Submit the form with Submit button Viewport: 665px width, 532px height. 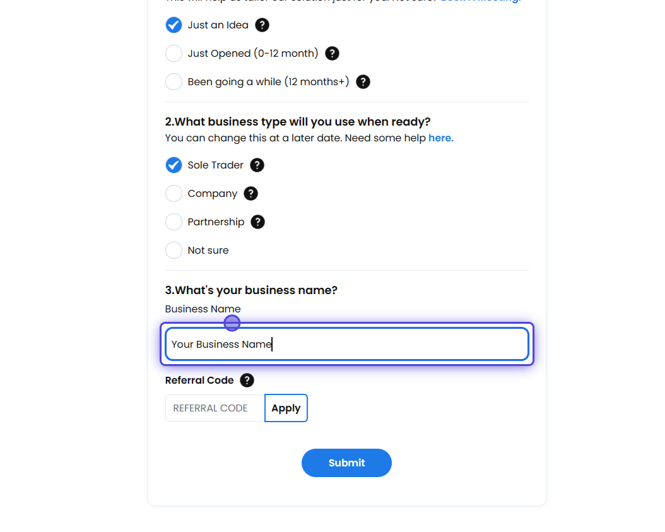point(346,463)
